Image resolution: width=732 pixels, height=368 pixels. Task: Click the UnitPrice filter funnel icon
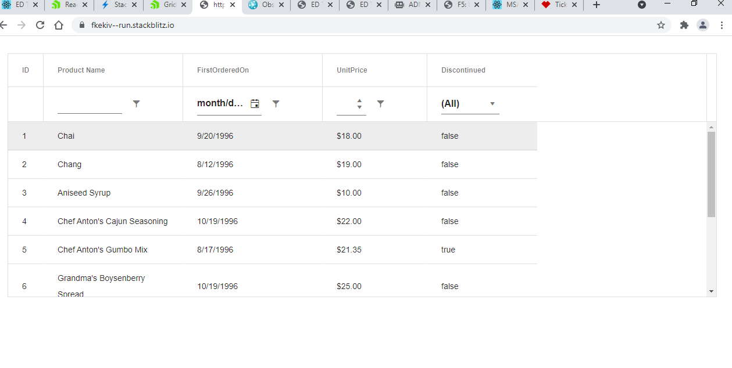[x=380, y=103]
